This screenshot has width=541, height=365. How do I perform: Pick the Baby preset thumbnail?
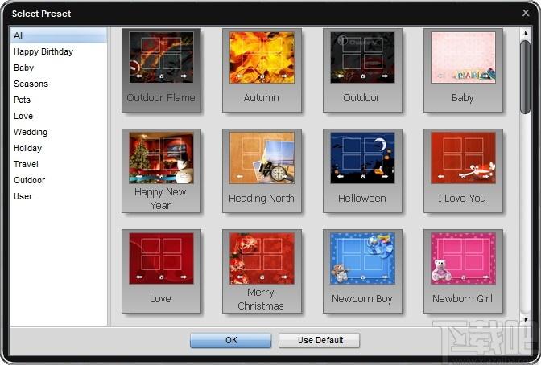pyautogui.click(x=463, y=70)
